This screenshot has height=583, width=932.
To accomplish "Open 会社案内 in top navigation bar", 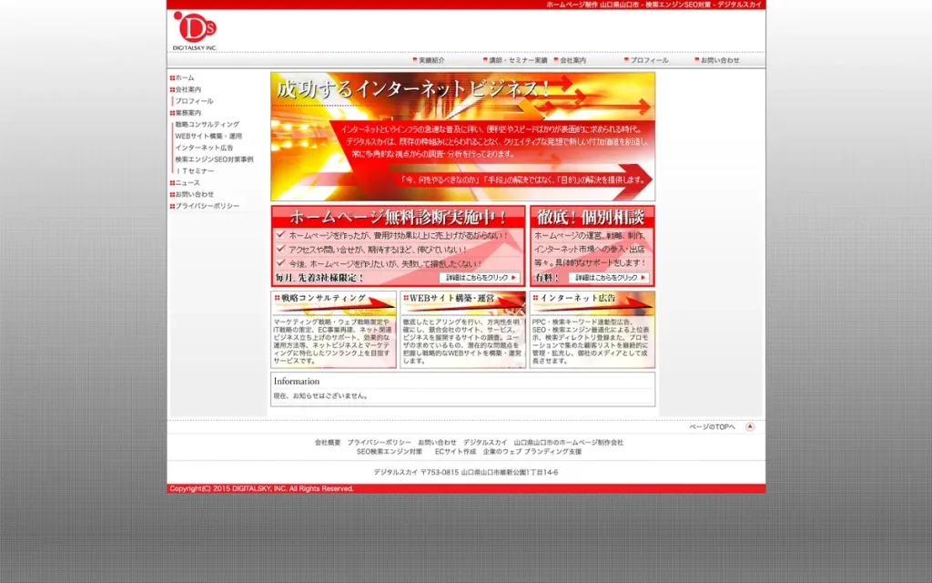I will (x=572, y=60).
